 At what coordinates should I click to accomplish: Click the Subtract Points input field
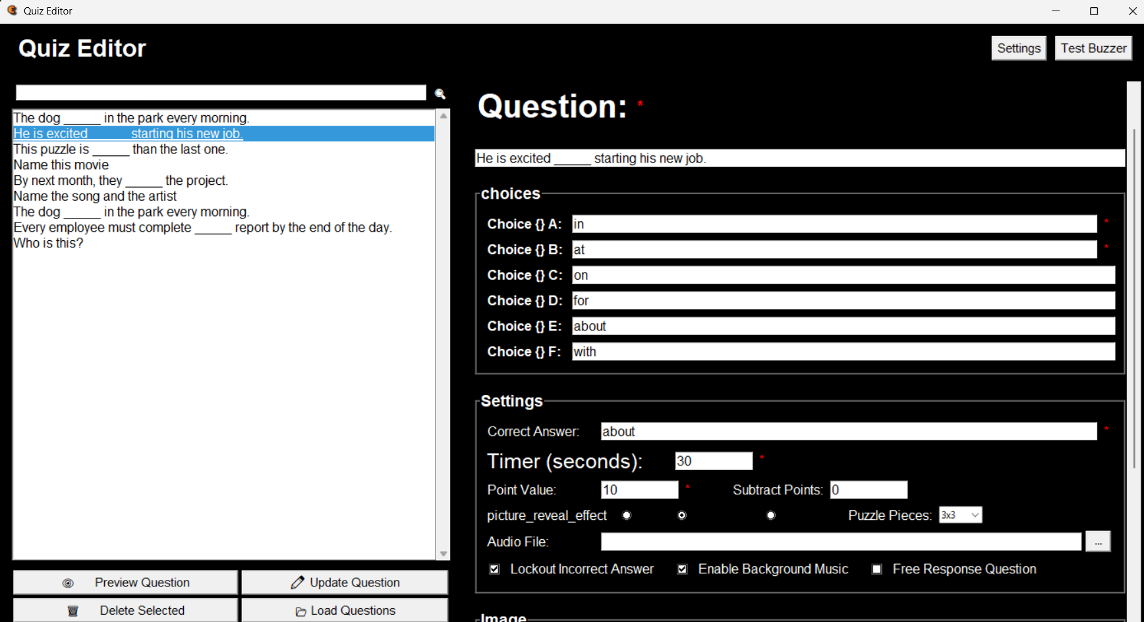(869, 490)
